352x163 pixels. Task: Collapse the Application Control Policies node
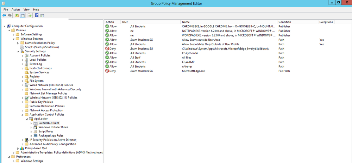(x=23, y=115)
